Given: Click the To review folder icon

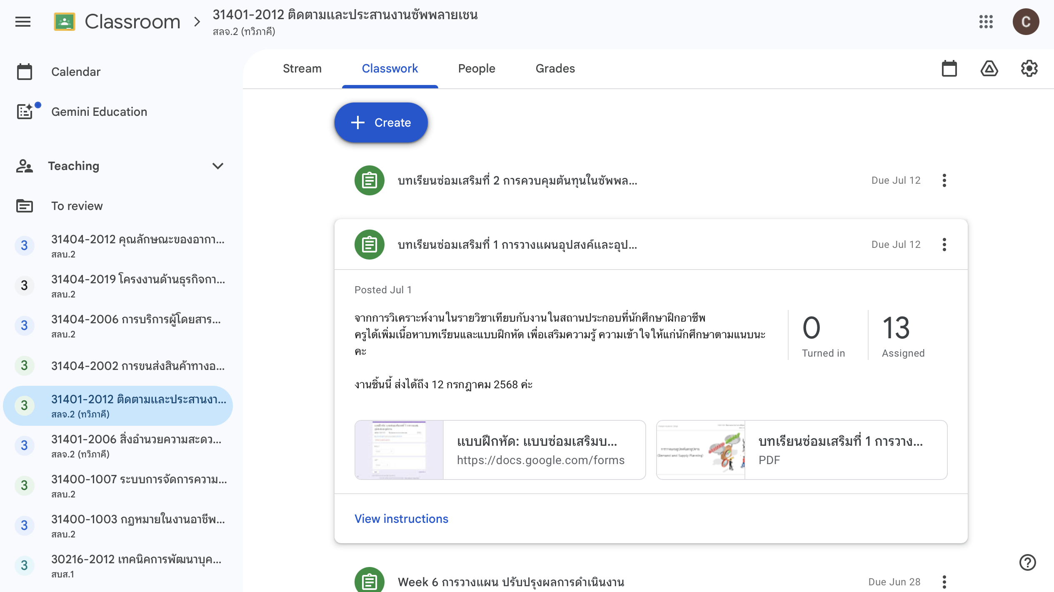Looking at the screenshot, I should [25, 206].
